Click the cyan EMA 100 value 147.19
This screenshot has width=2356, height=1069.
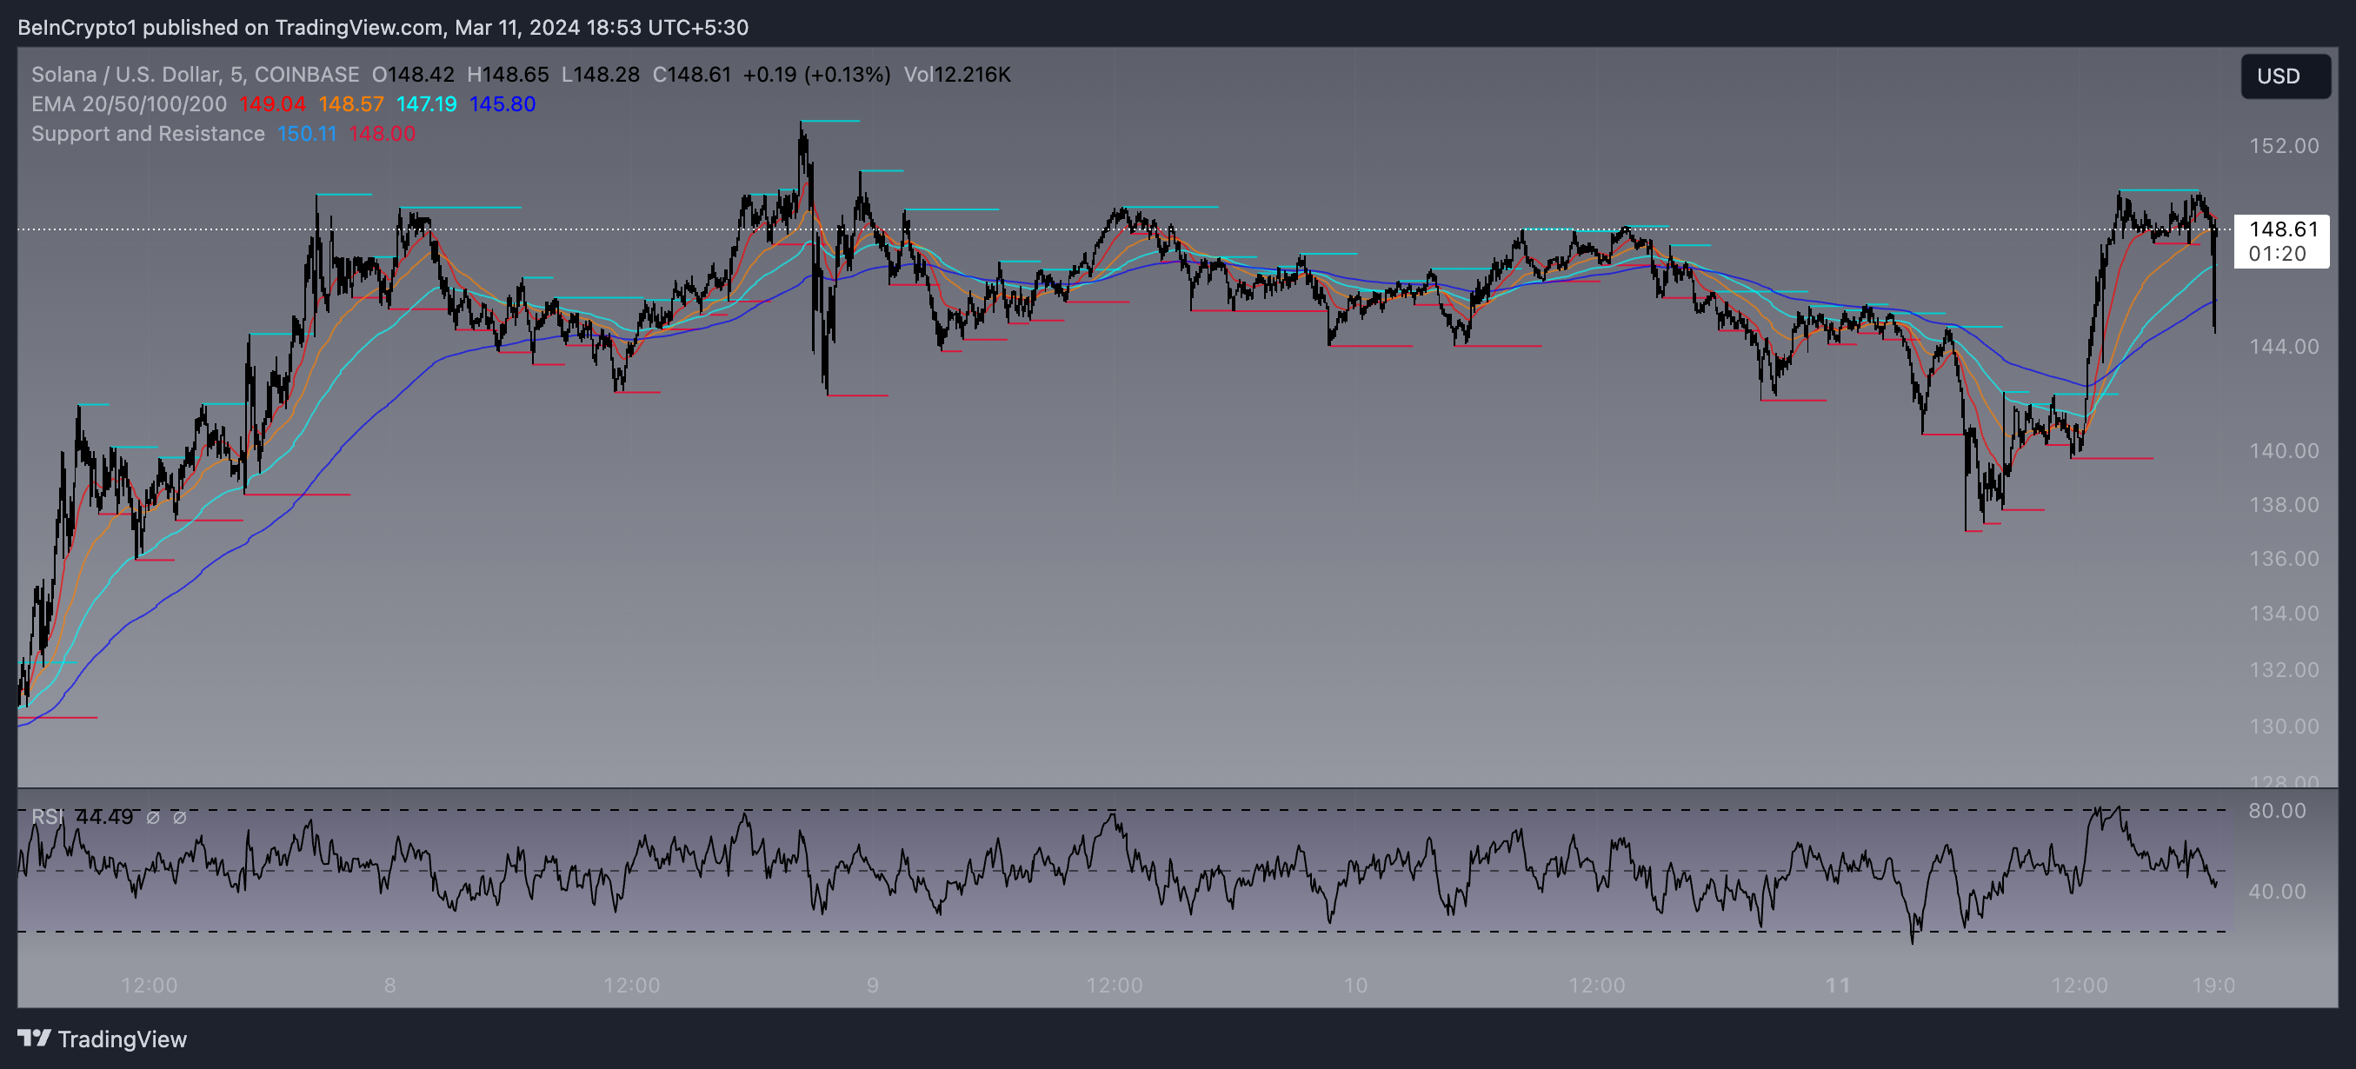426,104
